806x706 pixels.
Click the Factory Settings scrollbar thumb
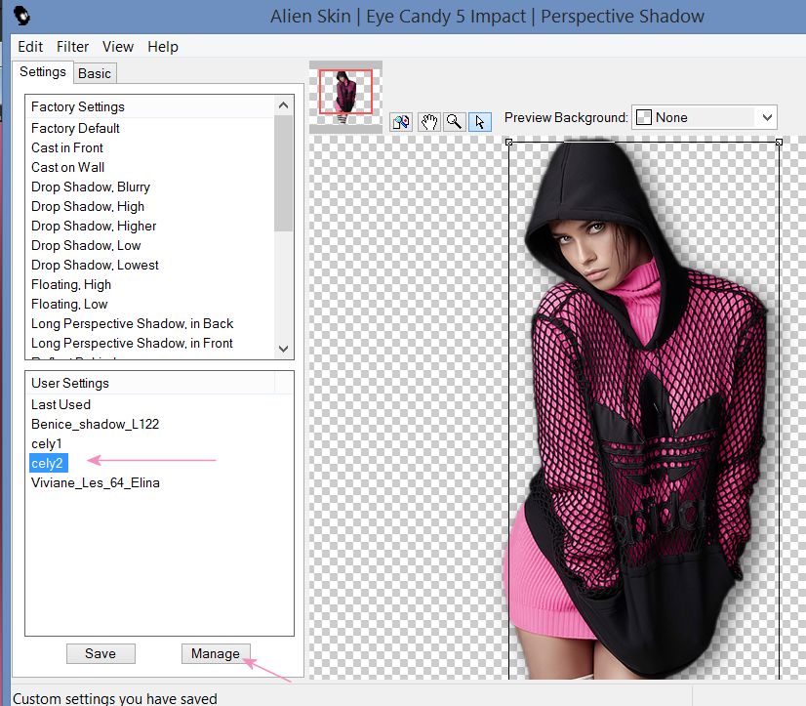(283, 174)
